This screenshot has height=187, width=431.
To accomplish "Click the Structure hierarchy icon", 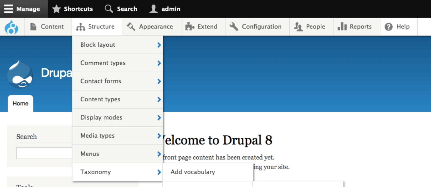I will click(x=80, y=27).
